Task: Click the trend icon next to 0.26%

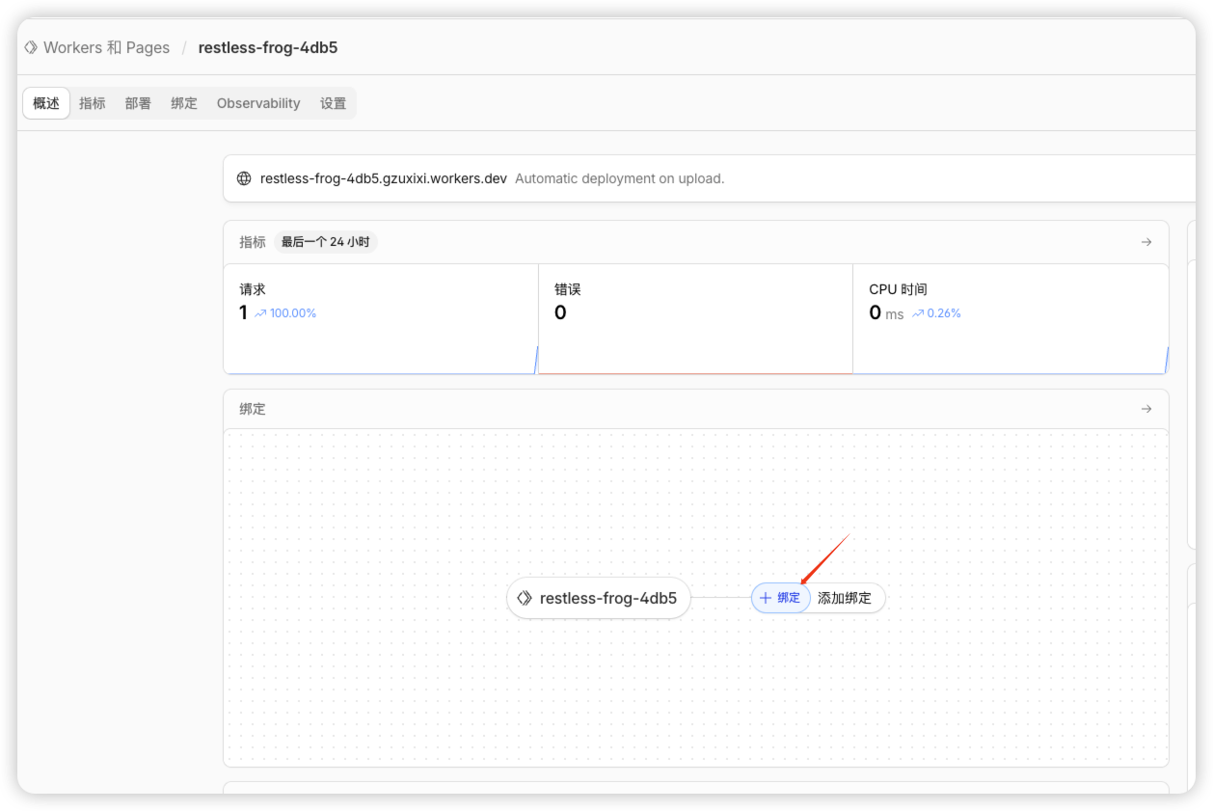Action: 918,313
